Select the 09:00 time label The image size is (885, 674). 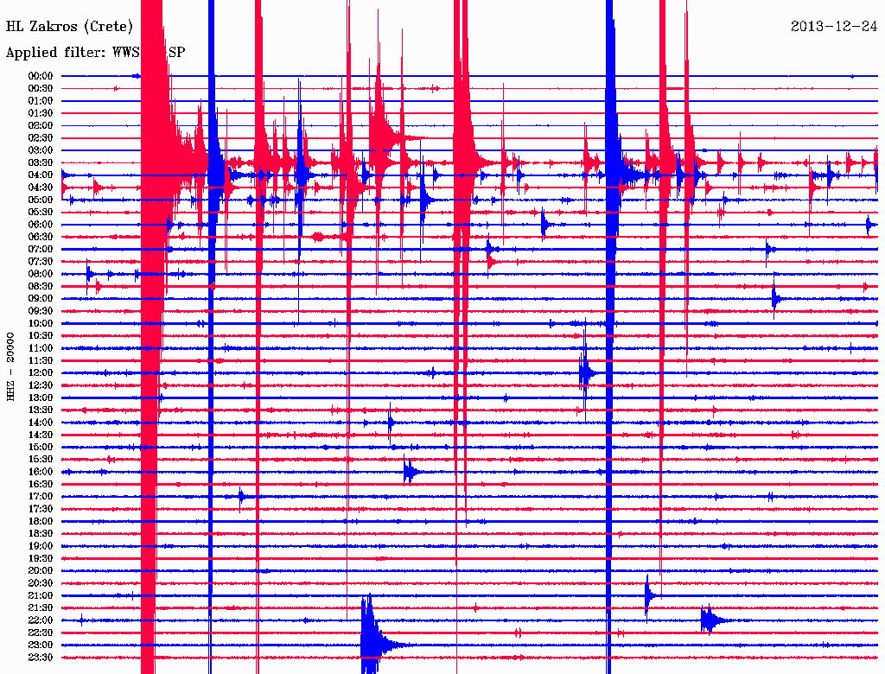pyautogui.click(x=41, y=299)
